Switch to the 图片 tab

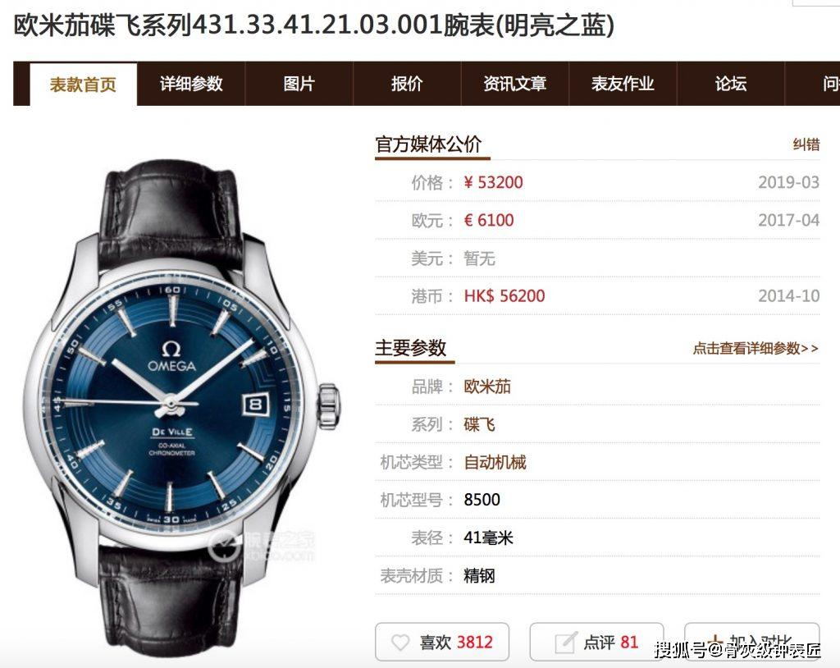299,84
